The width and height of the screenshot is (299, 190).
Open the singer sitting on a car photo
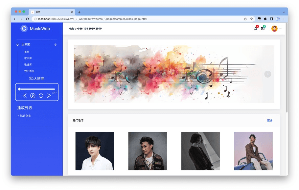(253, 151)
